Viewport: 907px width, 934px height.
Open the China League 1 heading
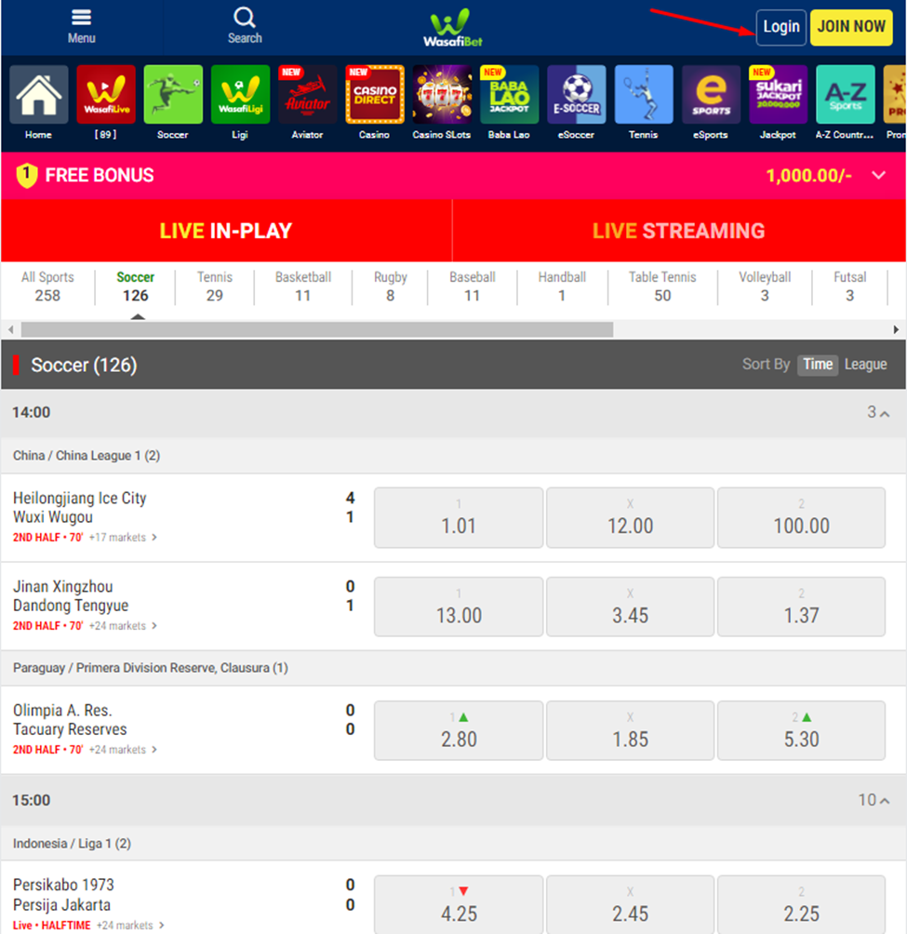click(87, 456)
